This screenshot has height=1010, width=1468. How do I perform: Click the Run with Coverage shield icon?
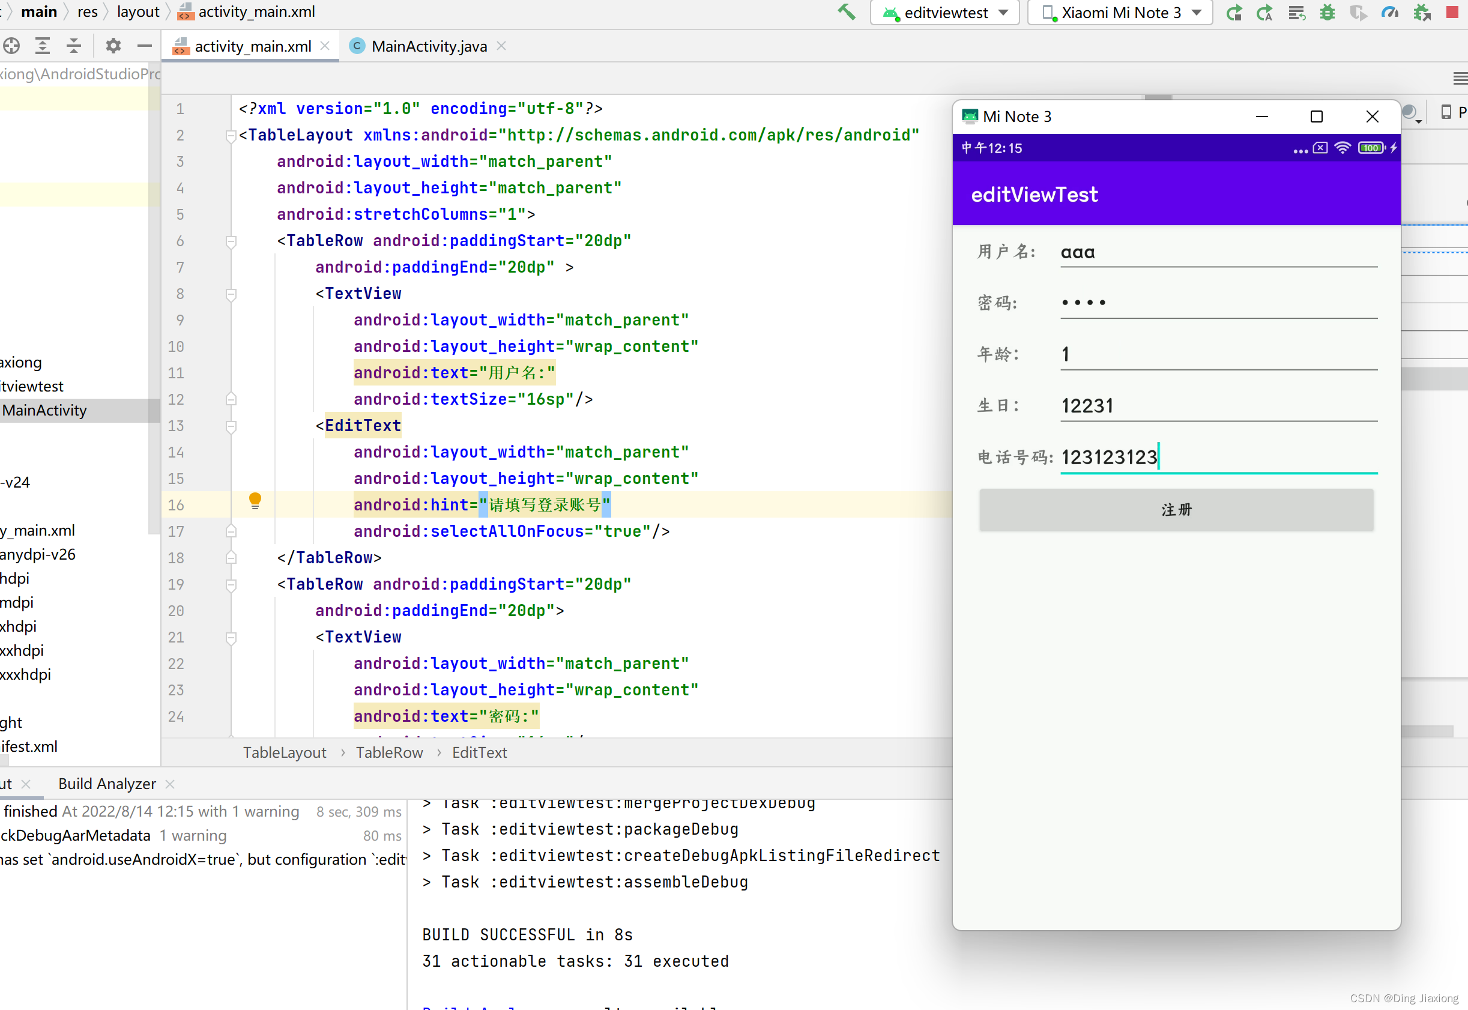(x=1358, y=13)
